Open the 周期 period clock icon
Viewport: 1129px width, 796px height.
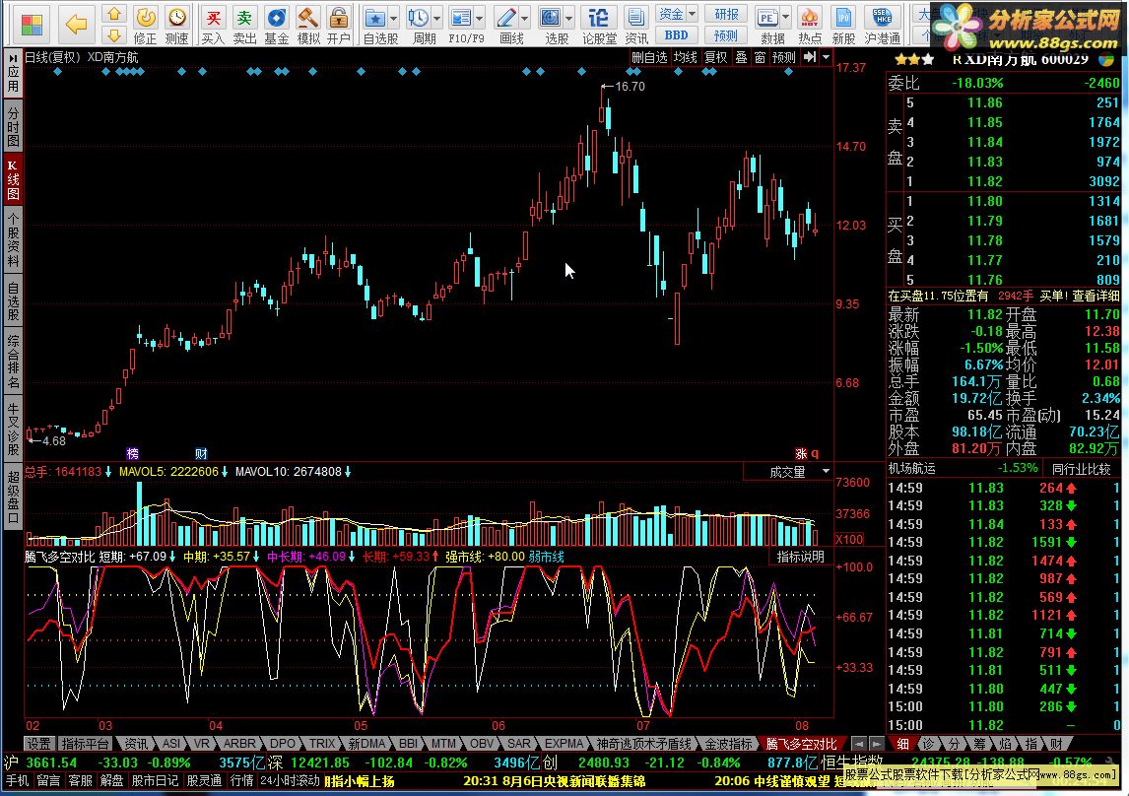[x=419, y=24]
